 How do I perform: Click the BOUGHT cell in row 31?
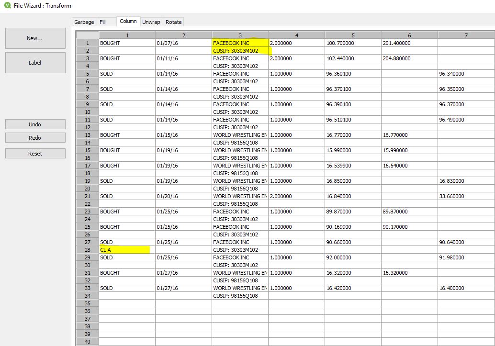(127, 273)
